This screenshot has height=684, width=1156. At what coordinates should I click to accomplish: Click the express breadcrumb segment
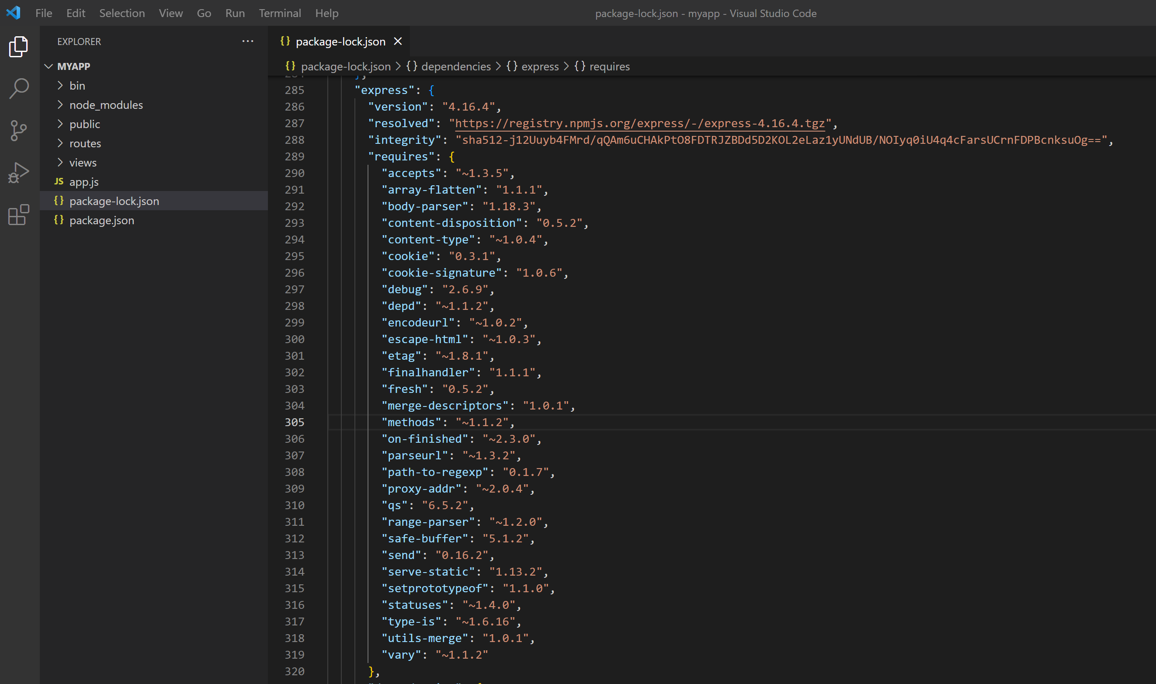click(540, 66)
